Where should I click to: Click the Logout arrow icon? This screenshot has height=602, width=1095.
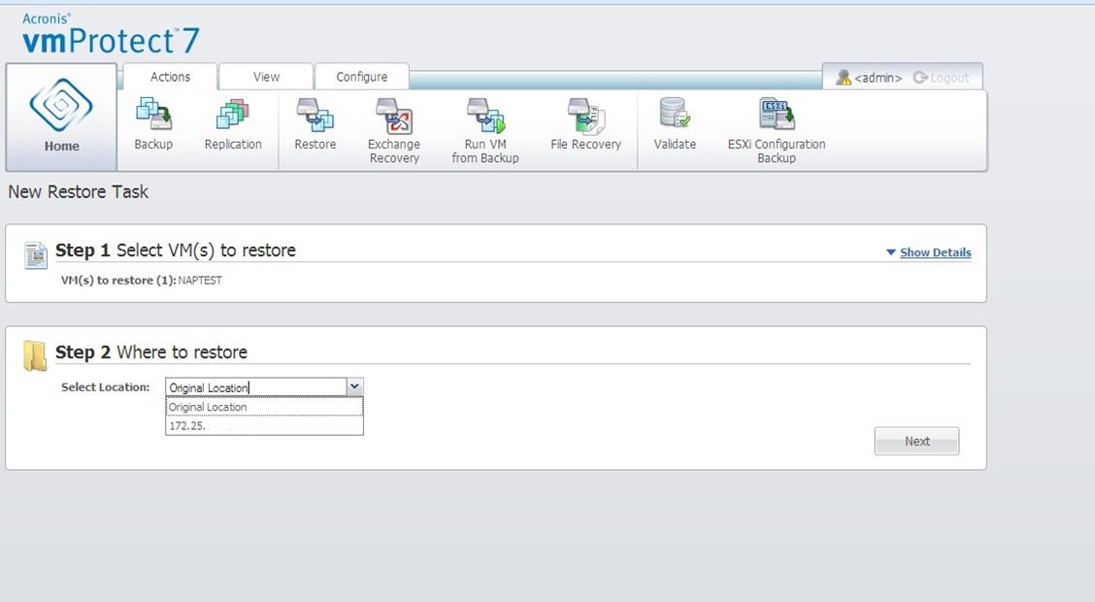[920, 77]
